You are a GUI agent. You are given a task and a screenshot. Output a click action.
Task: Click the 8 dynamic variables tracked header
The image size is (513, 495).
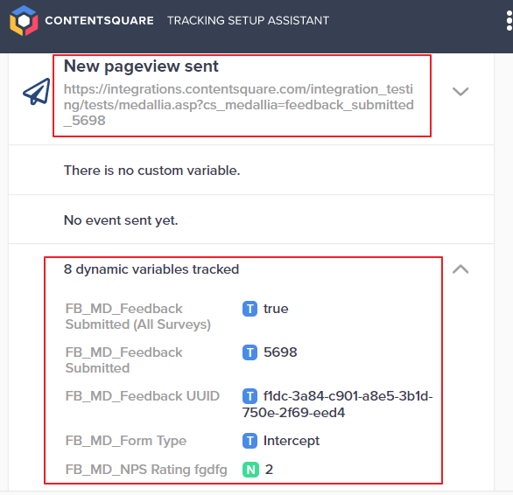[151, 269]
